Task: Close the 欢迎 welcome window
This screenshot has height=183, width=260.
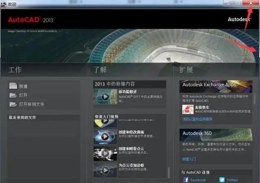Action: (251, 3)
